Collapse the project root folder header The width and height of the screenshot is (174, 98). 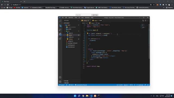67,23
